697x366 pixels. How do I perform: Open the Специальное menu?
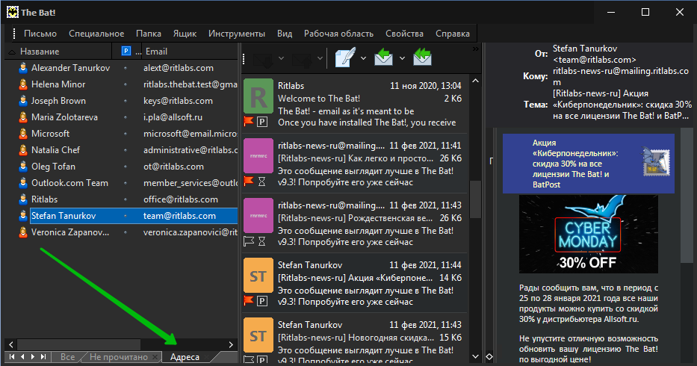(96, 34)
